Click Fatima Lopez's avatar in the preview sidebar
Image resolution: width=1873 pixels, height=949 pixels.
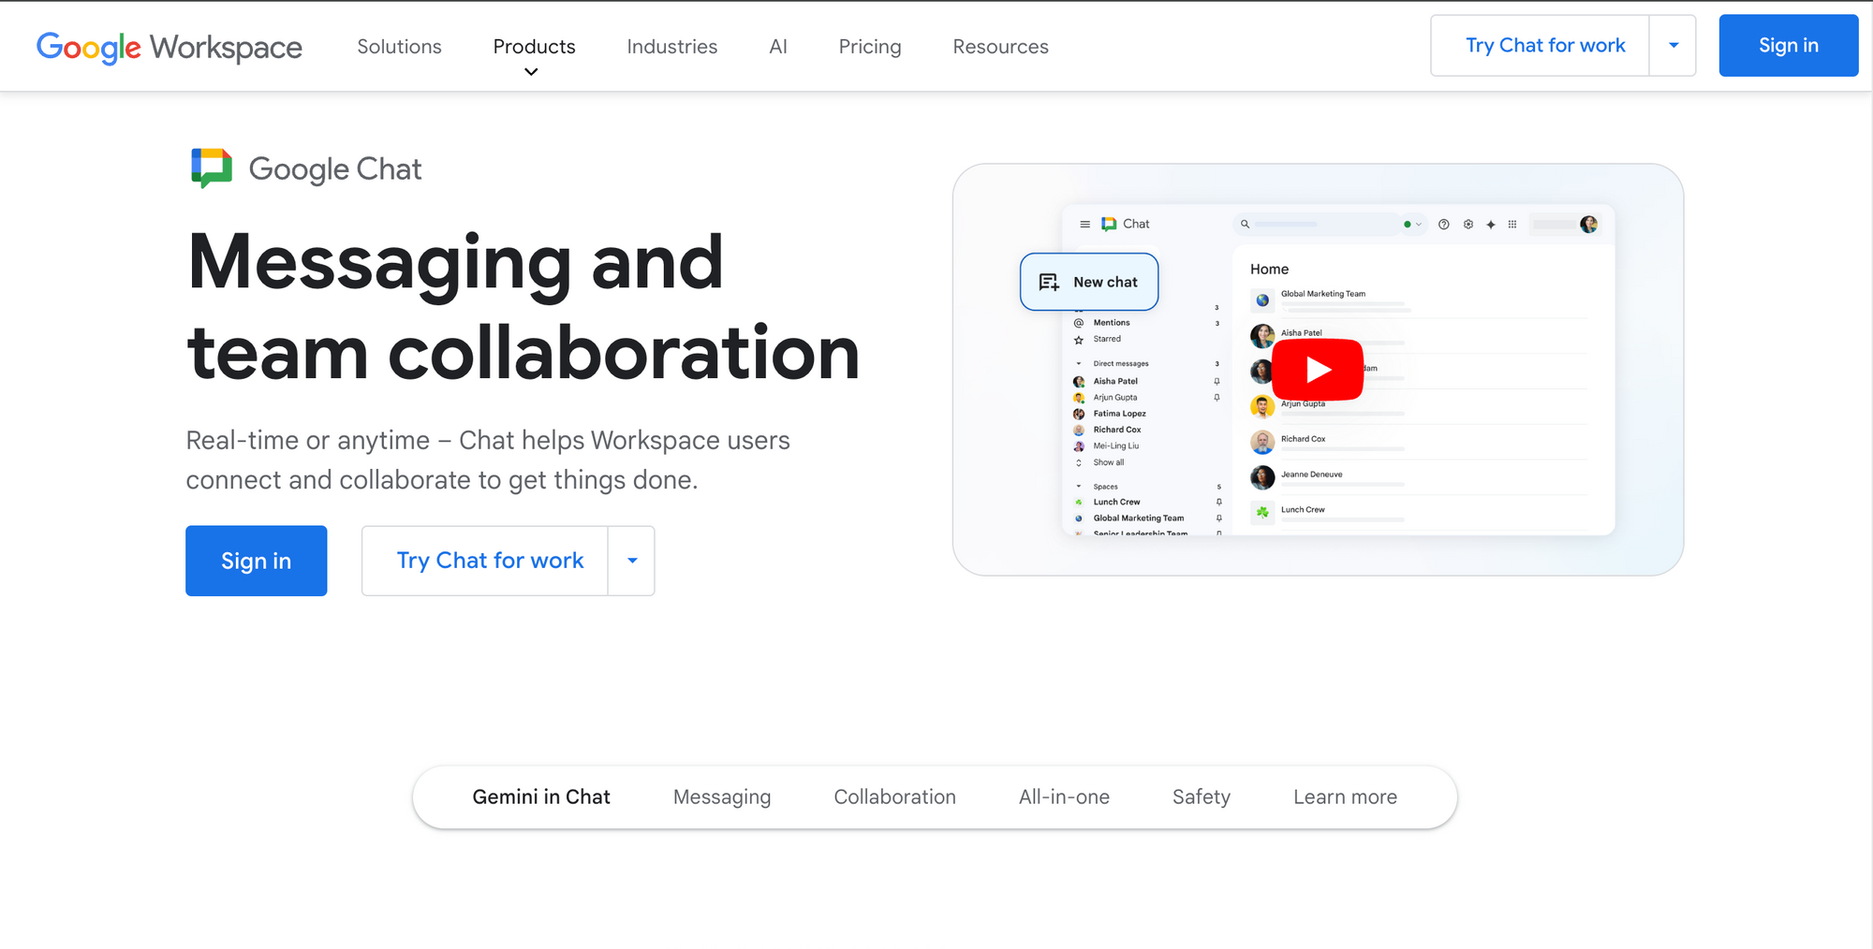(1079, 414)
